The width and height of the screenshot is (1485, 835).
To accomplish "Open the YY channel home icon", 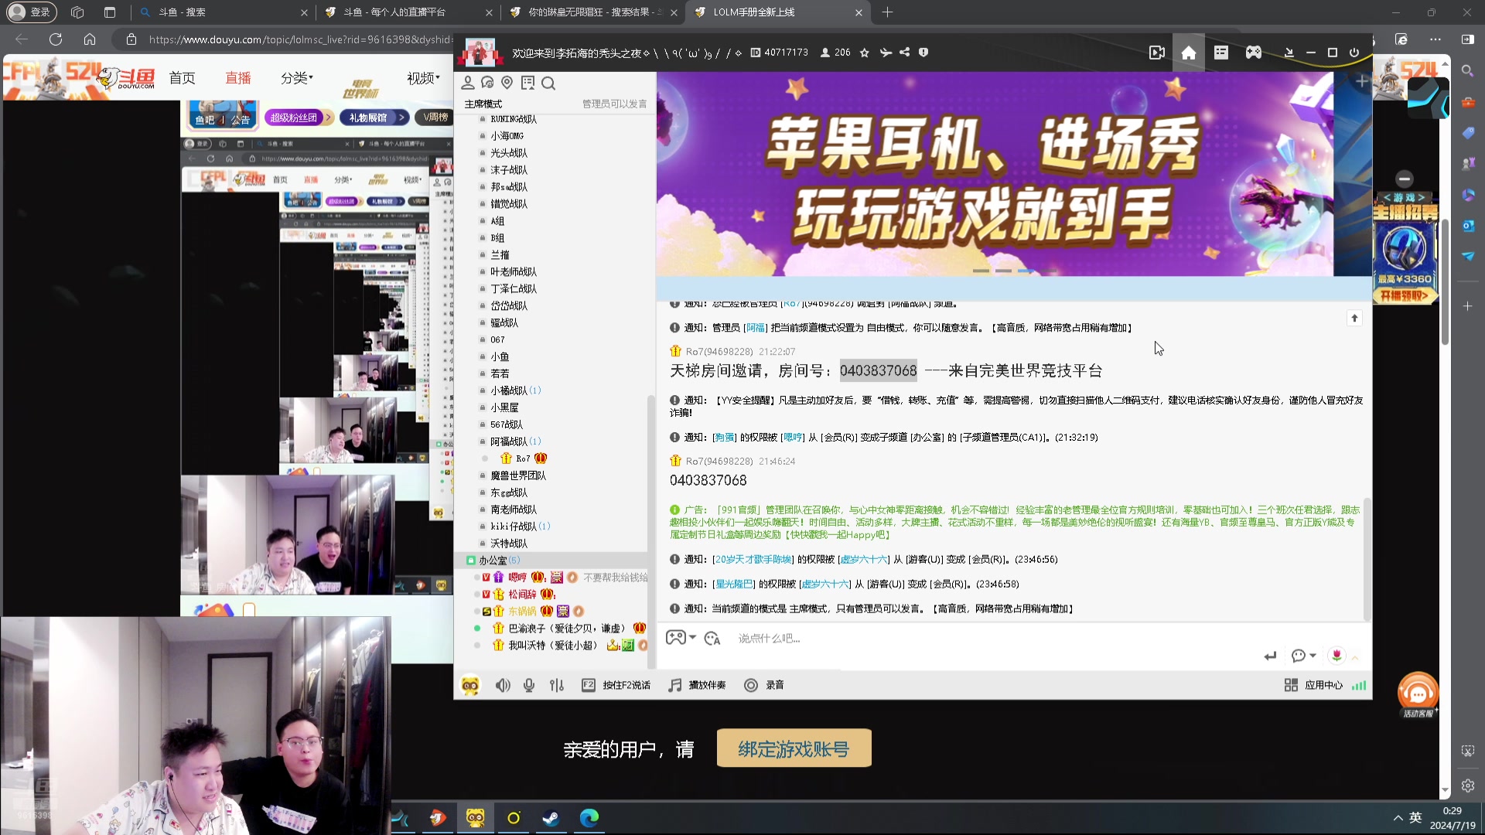I will click(x=1189, y=53).
